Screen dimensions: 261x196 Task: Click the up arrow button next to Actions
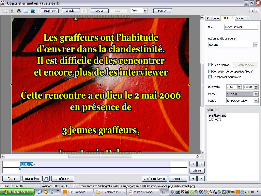193,179
